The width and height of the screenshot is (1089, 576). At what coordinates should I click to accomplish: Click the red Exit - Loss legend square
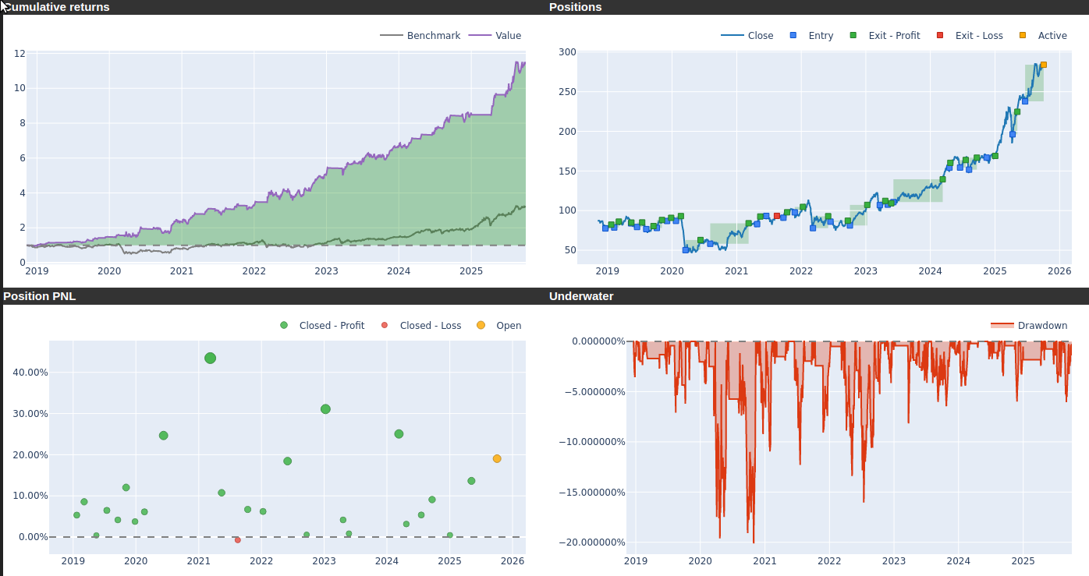click(940, 36)
